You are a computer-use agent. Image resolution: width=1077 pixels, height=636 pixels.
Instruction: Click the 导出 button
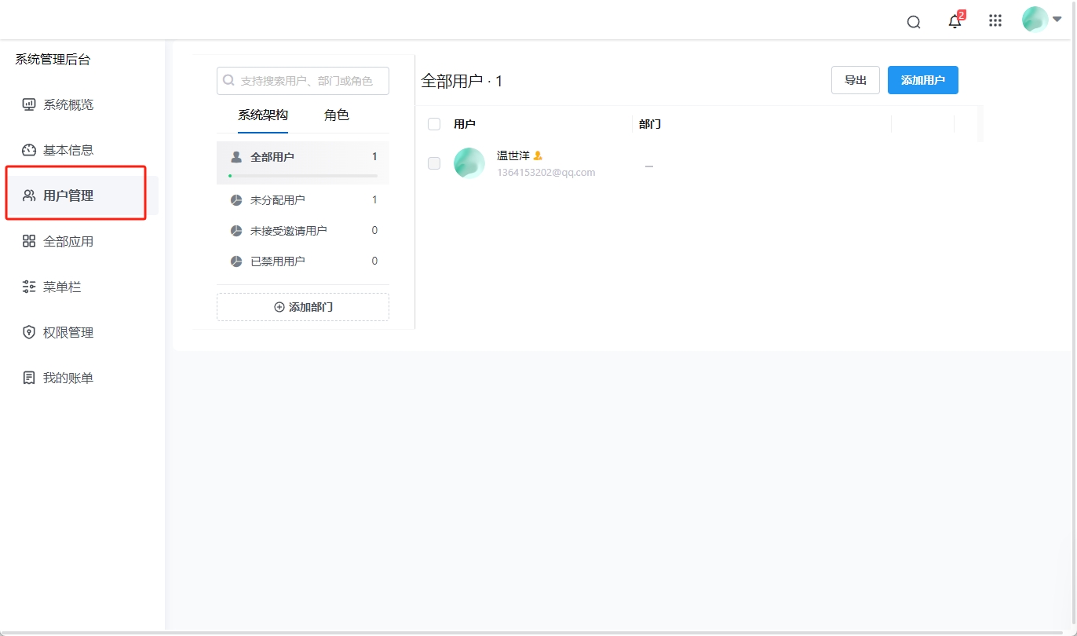click(855, 79)
